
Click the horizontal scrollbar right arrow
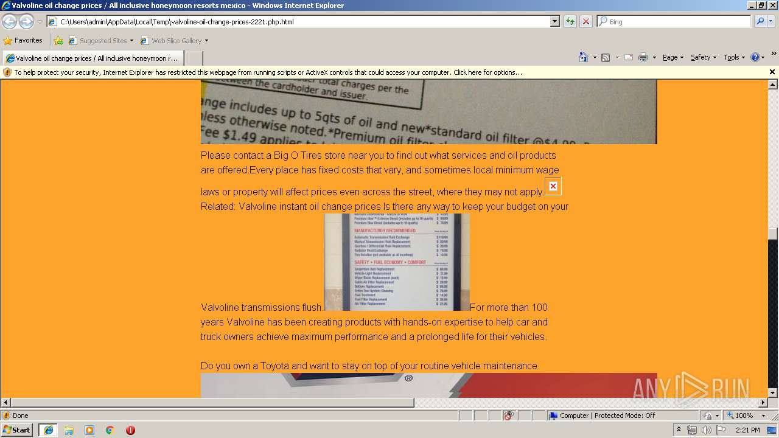(763, 403)
